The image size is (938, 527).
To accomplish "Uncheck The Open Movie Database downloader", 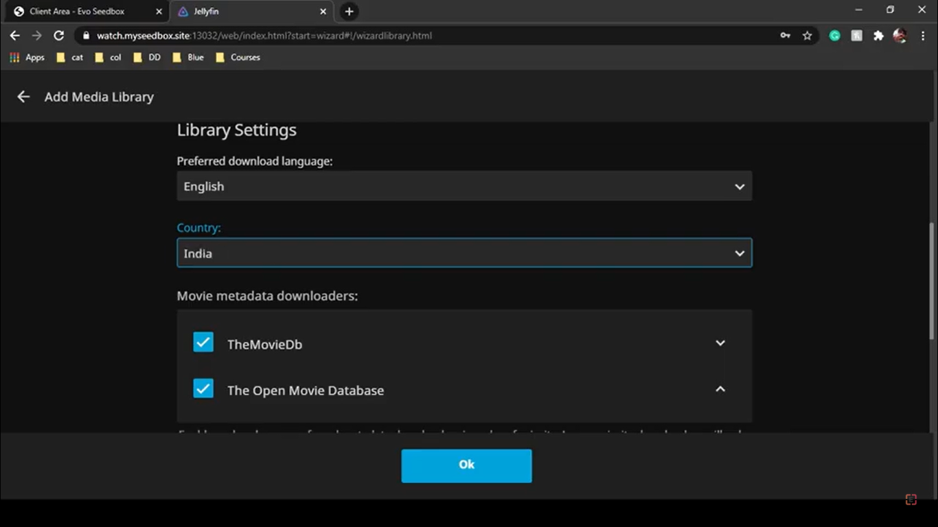I will [203, 388].
